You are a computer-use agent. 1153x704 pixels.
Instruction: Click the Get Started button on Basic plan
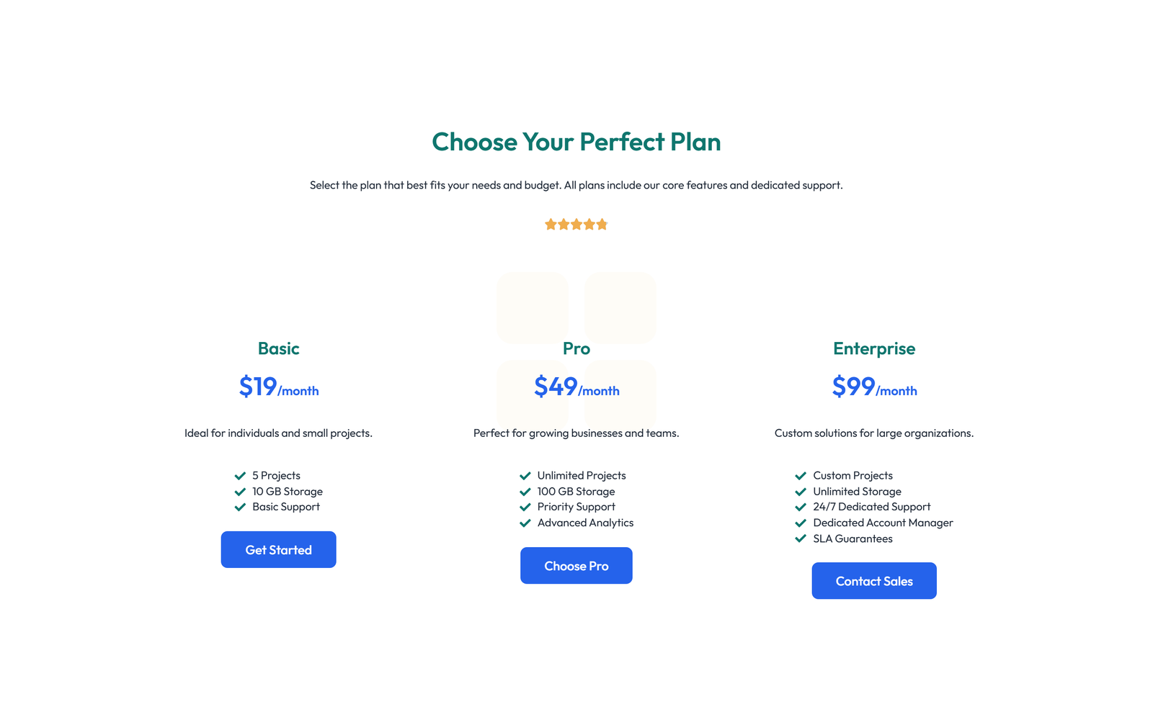[278, 549]
